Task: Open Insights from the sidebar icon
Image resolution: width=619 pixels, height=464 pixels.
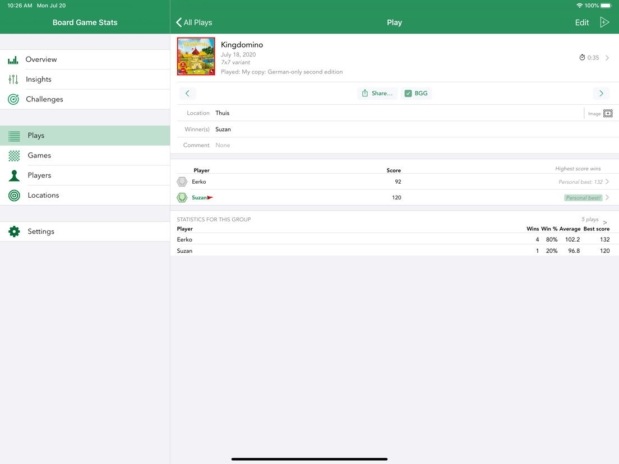Action: coord(13,79)
